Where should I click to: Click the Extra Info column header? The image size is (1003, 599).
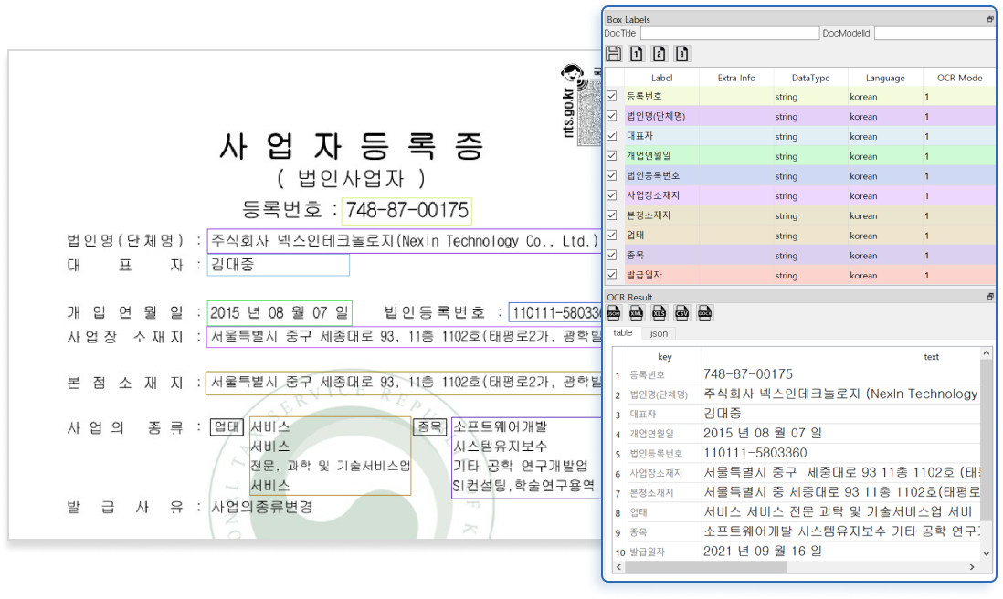736,78
